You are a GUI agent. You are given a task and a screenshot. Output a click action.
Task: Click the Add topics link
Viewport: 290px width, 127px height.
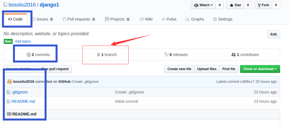click(x=23, y=41)
